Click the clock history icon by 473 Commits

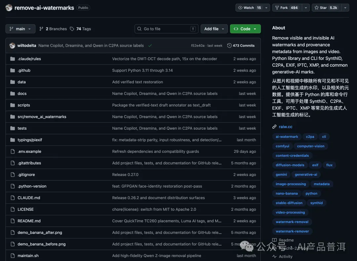click(x=229, y=46)
